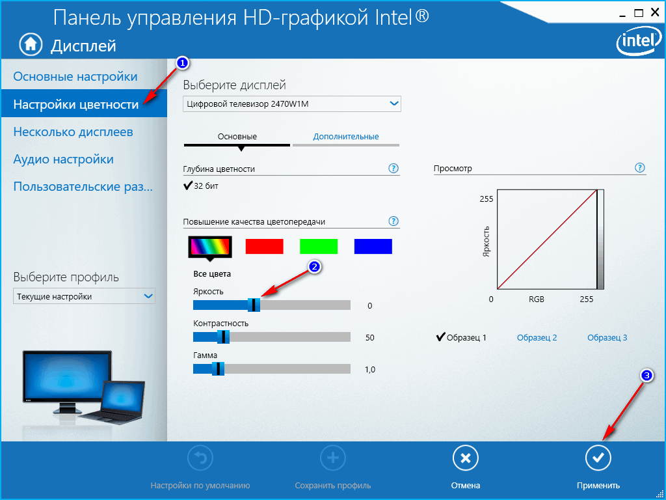Select the Образец 1 preview sample
This screenshot has height=500, width=666.
point(462,337)
